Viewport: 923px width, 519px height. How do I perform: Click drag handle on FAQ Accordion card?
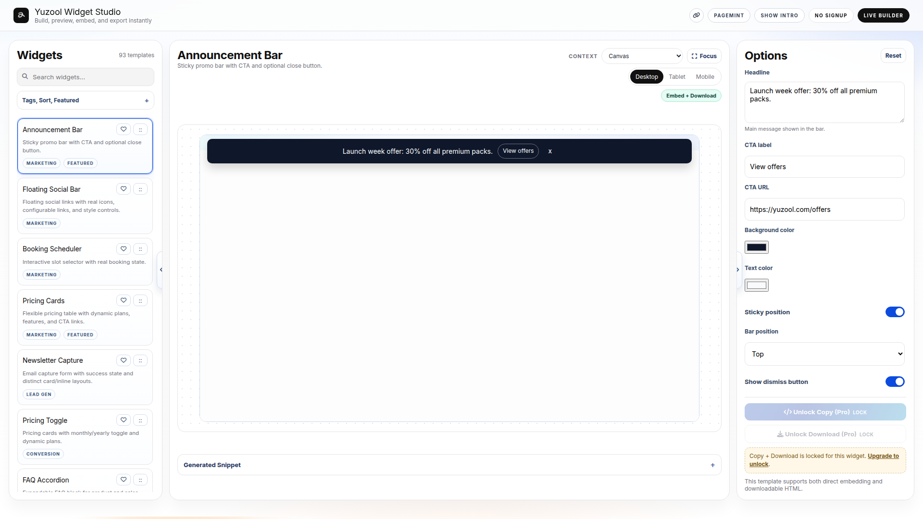pos(140,480)
